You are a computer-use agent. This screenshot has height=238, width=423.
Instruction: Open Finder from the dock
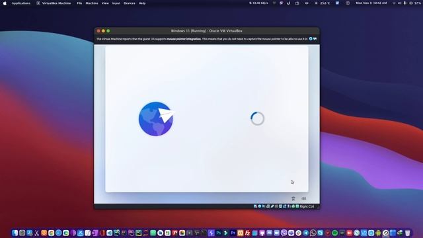(x=15, y=233)
